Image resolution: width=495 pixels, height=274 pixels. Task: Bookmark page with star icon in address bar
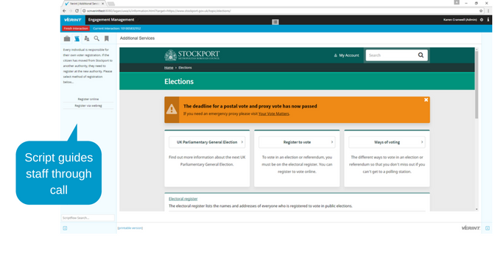(x=481, y=11)
